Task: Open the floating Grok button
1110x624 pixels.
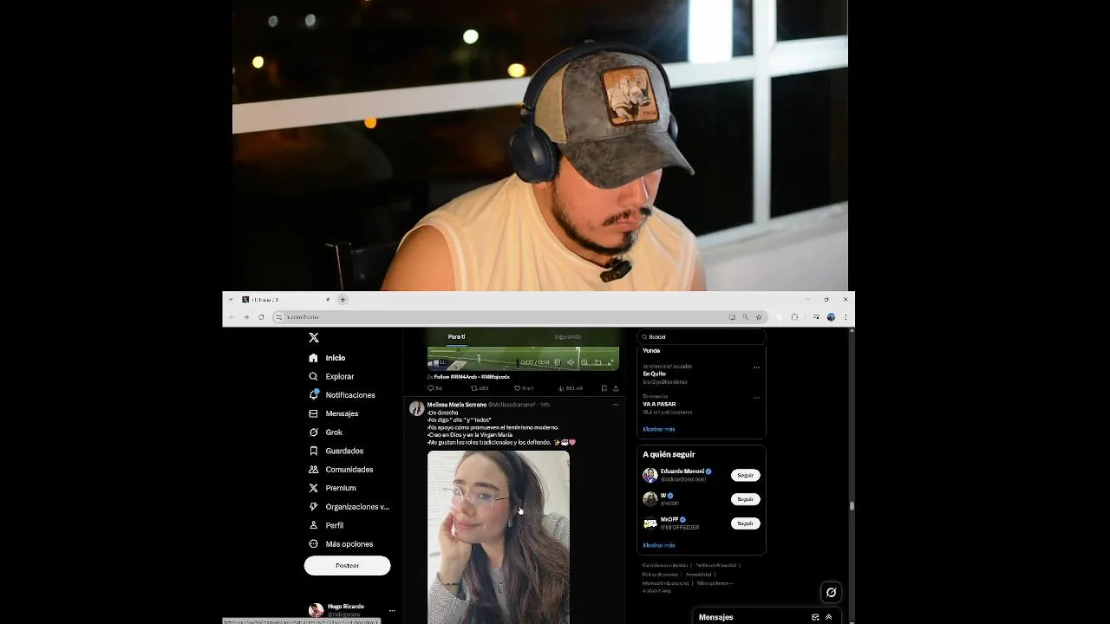Action: point(831,592)
